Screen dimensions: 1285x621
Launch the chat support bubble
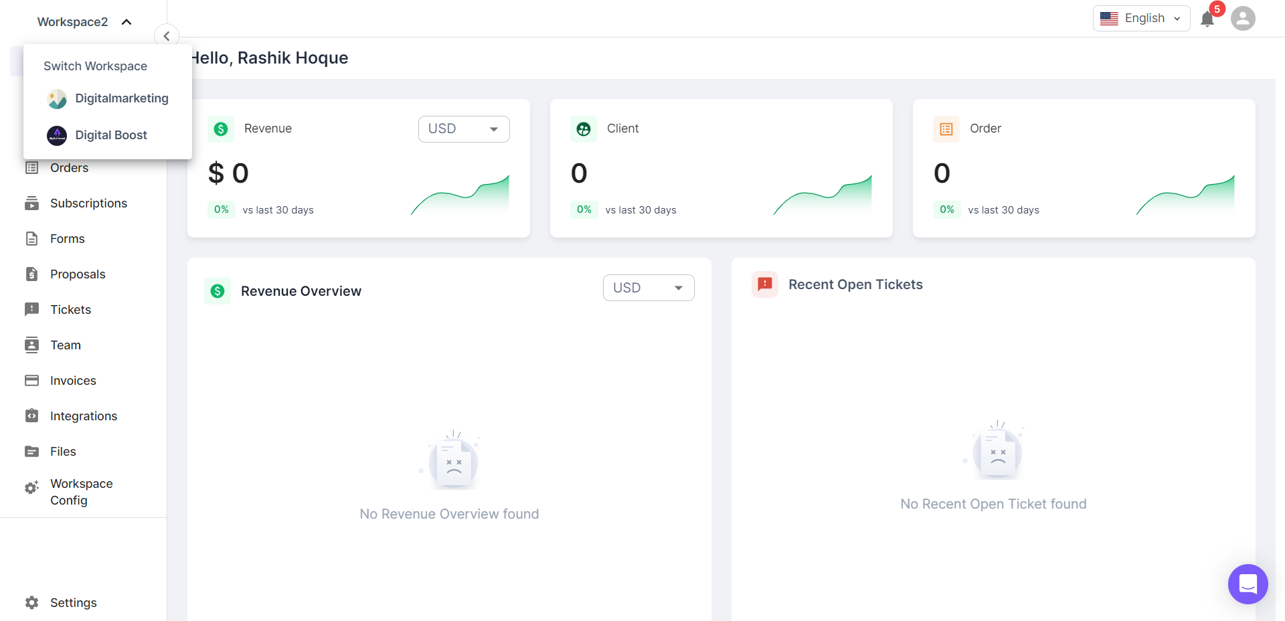(1248, 584)
